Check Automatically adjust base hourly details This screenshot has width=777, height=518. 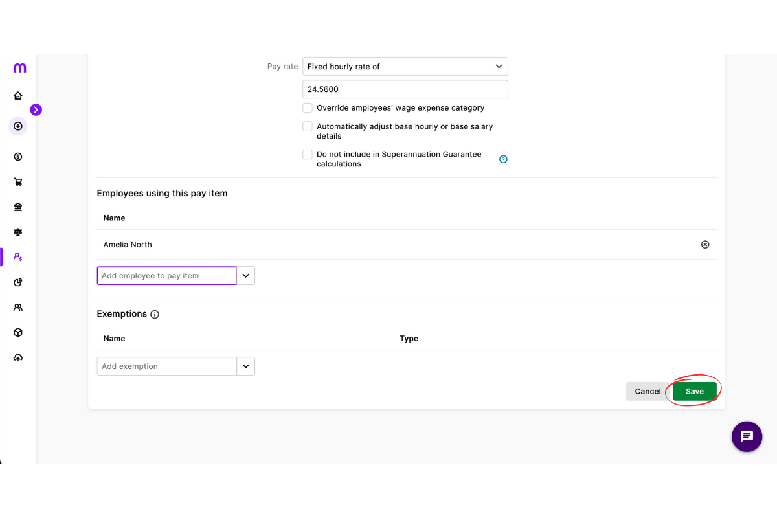pos(308,127)
